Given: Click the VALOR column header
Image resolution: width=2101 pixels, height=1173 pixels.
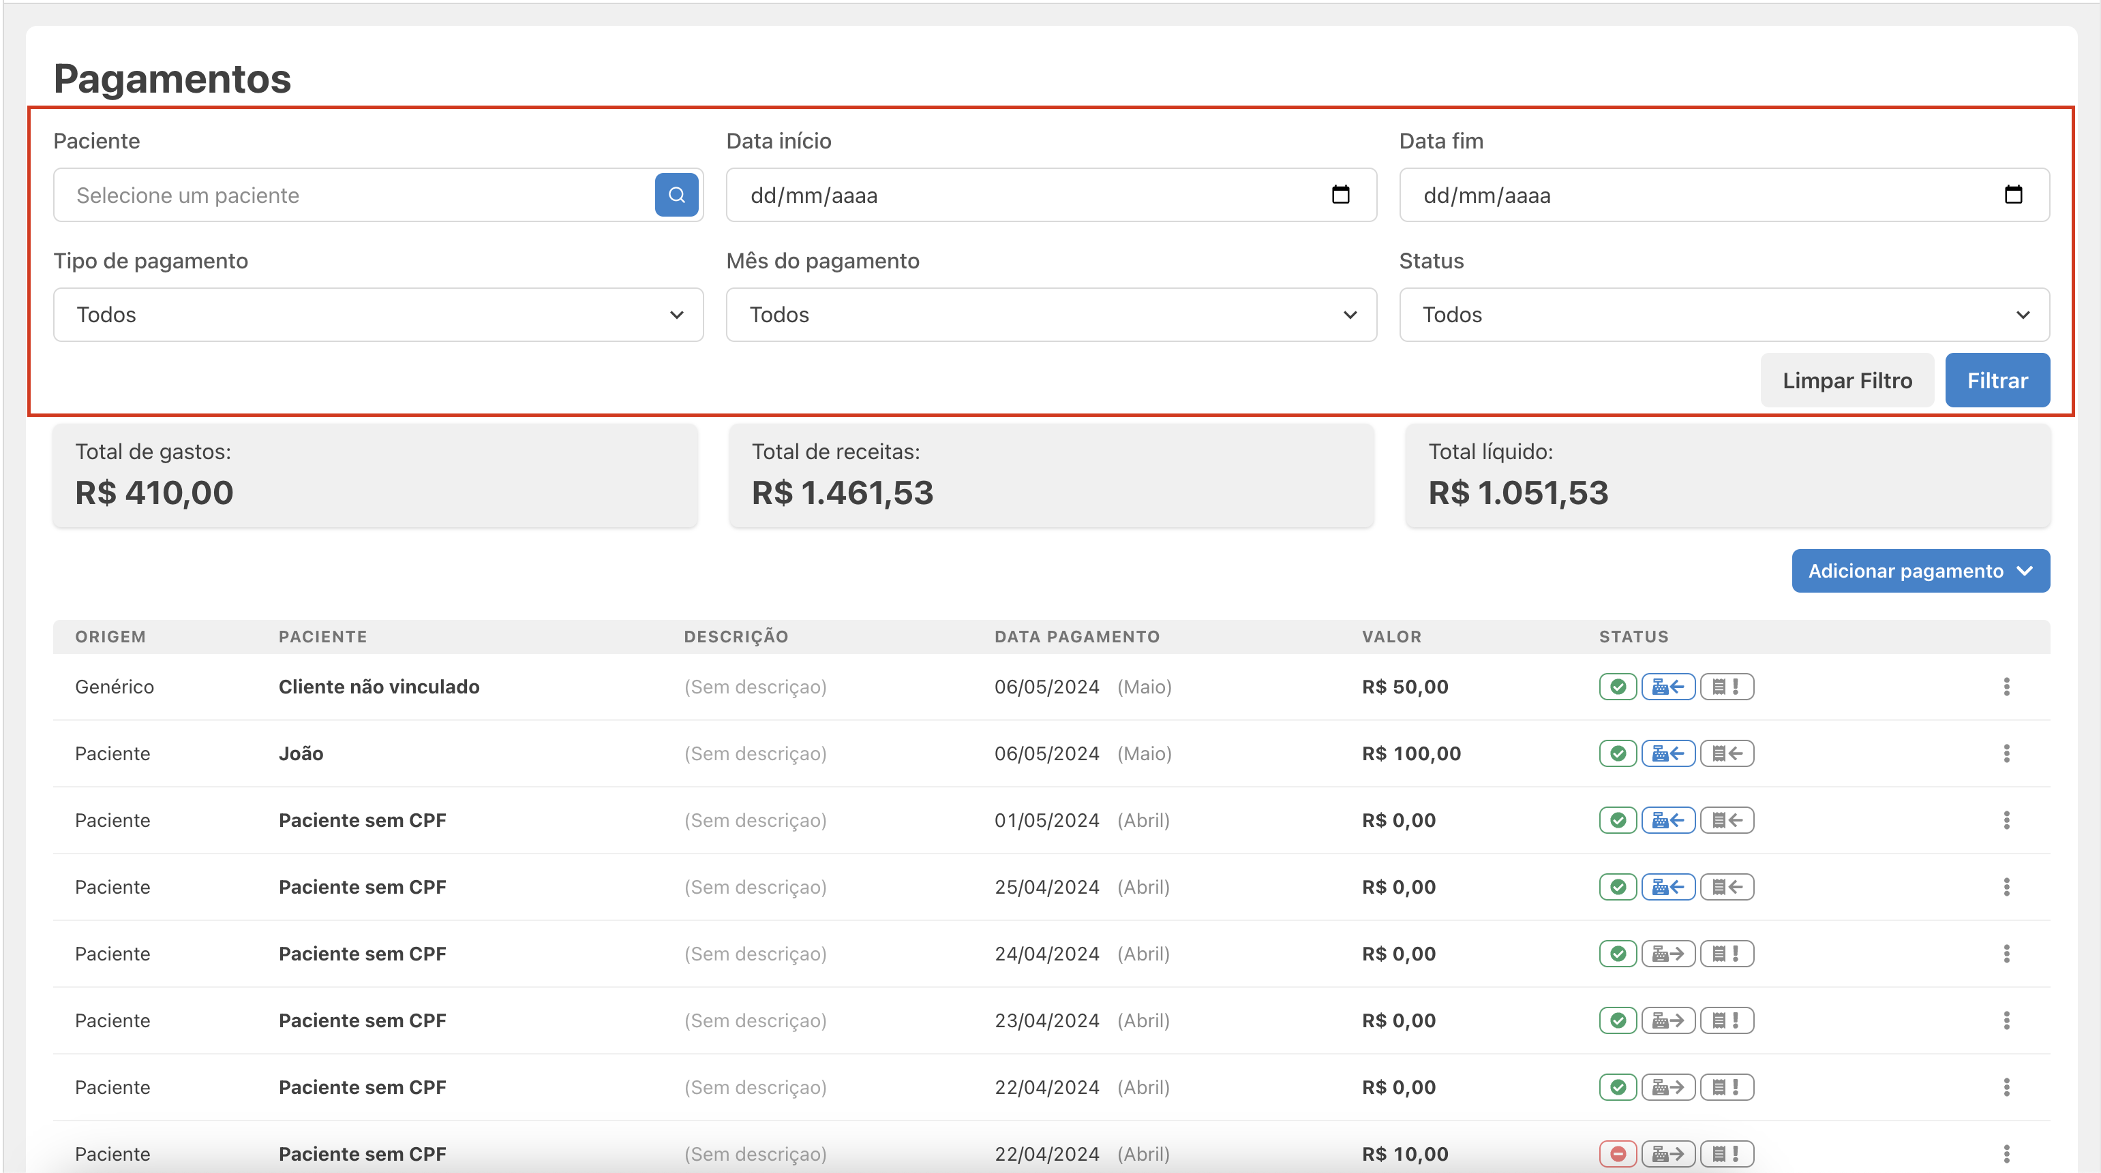Looking at the screenshot, I should (1391, 638).
